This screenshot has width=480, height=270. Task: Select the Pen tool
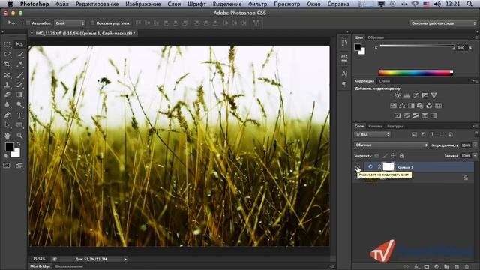(7, 115)
